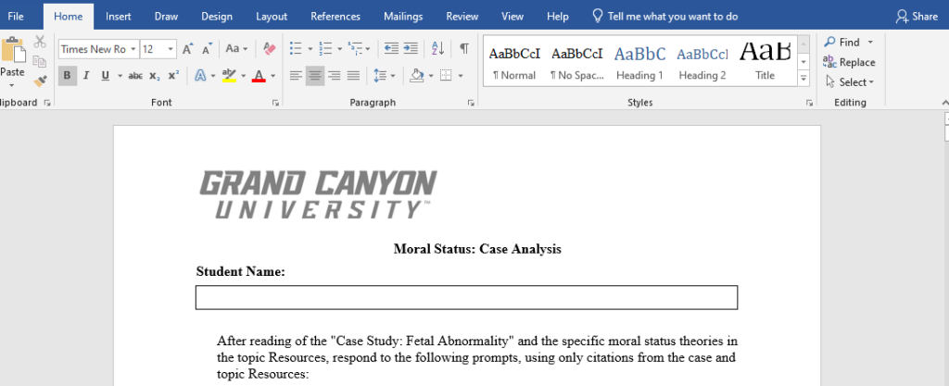Click the lightbulb Tell me icon

598,16
